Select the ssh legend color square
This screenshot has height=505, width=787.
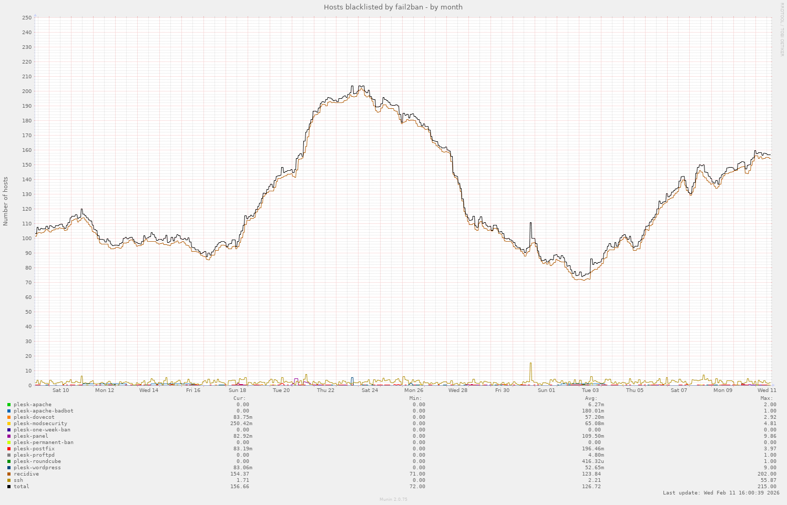click(x=9, y=480)
